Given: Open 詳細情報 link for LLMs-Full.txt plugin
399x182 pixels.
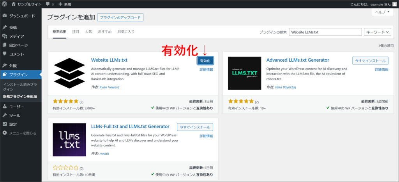Looking at the screenshot, I should pos(206,136).
